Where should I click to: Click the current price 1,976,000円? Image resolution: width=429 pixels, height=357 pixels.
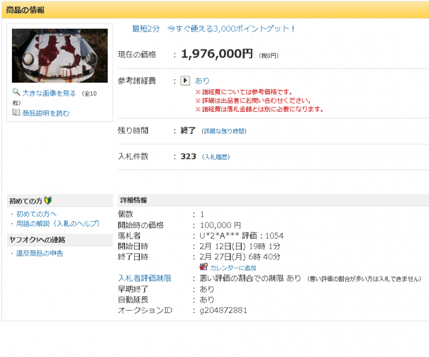point(217,54)
